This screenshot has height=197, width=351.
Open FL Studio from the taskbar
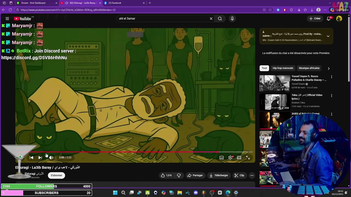204,193
